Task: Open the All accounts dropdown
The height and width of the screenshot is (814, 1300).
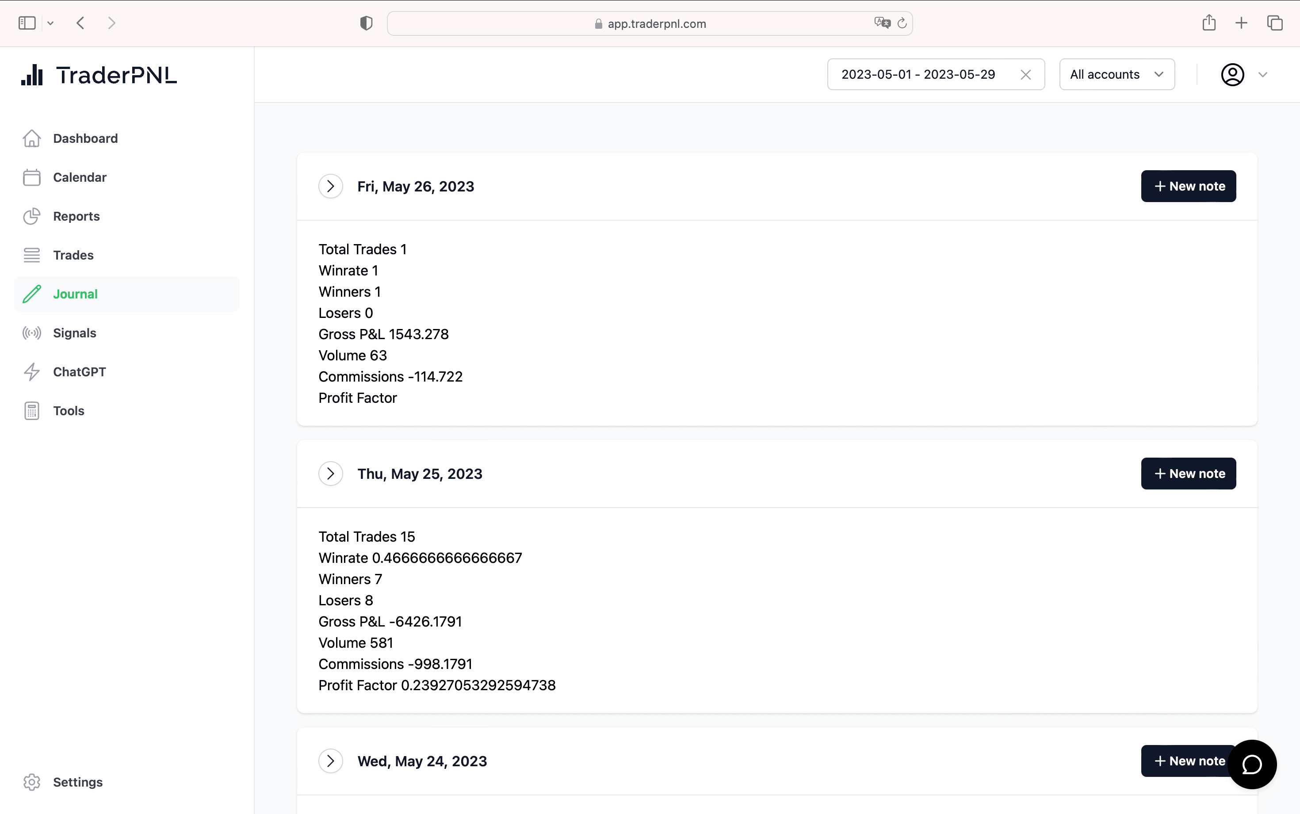Action: click(x=1117, y=74)
